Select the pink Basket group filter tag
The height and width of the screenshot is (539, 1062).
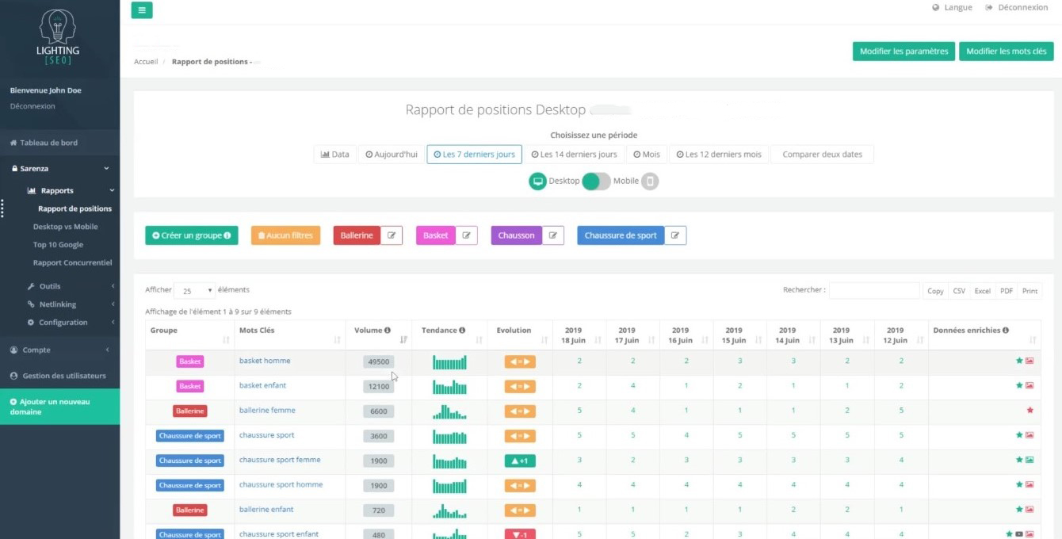coord(435,235)
